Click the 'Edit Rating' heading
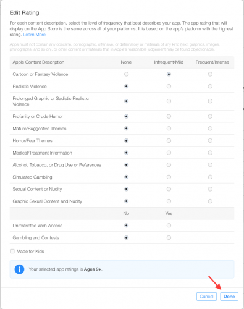 click(24, 13)
